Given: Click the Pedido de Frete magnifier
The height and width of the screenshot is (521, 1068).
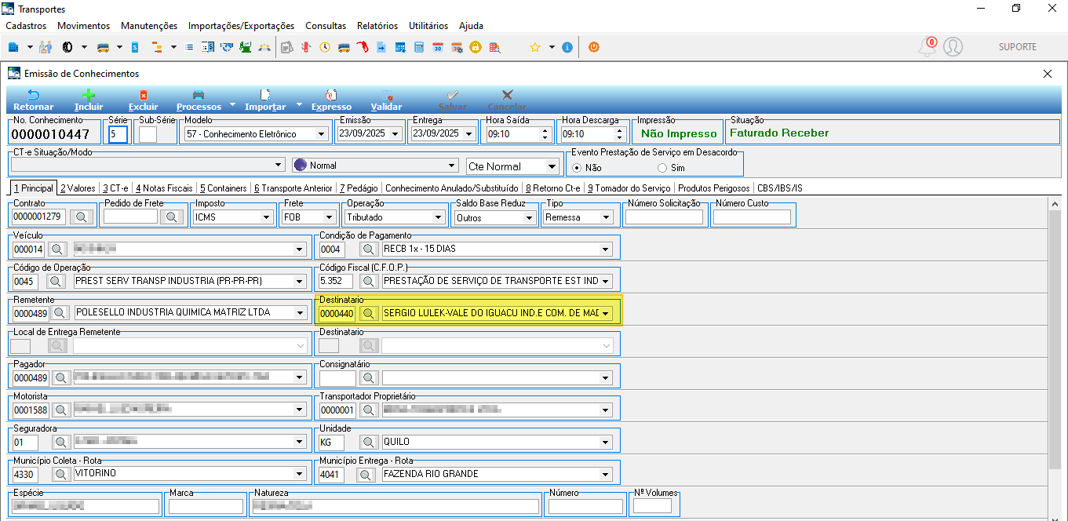Looking at the screenshot, I should (x=171, y=217).
